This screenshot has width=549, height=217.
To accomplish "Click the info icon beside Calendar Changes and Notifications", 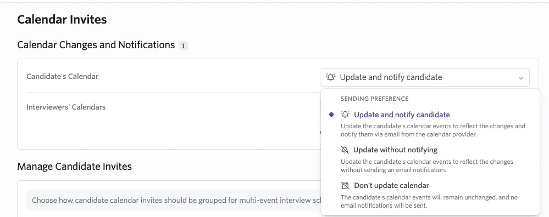I will coord(184,45).
